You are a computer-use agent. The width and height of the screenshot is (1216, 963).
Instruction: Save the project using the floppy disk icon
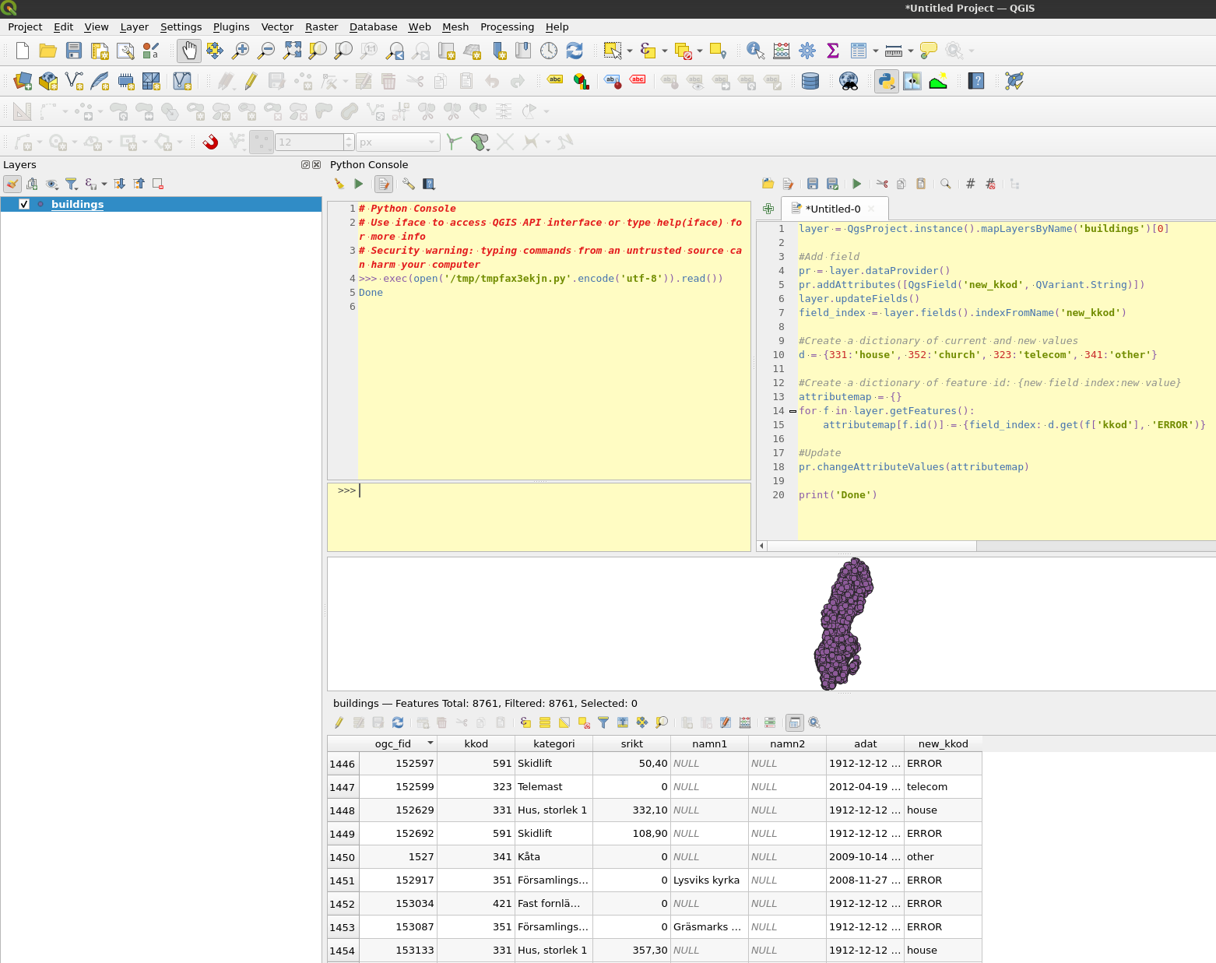(x=74, y=51)
